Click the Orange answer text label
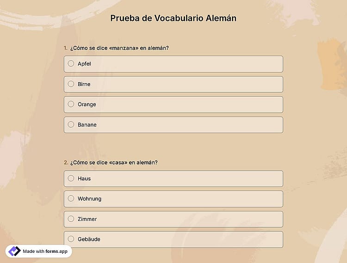This screenshot has height=263, width=347. pos(87,104)
